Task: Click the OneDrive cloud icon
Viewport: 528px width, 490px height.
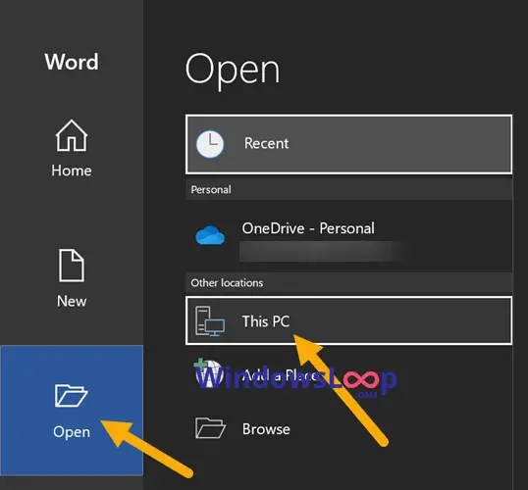Action: coord(210,235)
